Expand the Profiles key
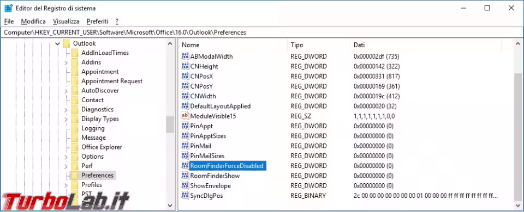524x212 pixels. point(66,185)
